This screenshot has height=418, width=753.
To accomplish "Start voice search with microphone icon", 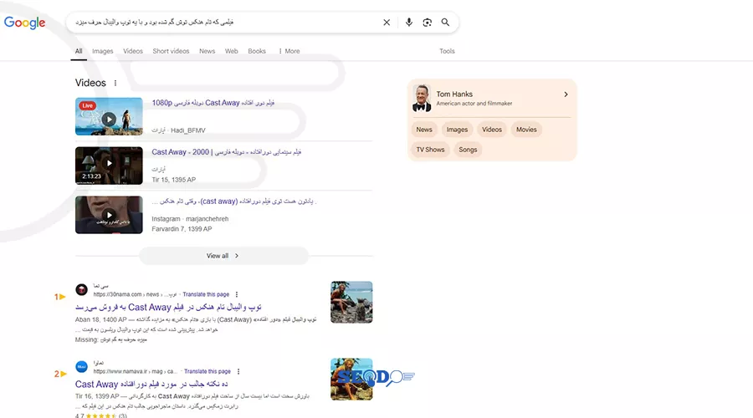I will (408, 23).
